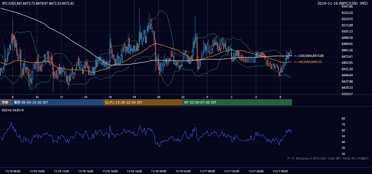Select hour tick 14 under the price chart
This screenshot has width=372, height=174.
[x=86, y=97]
